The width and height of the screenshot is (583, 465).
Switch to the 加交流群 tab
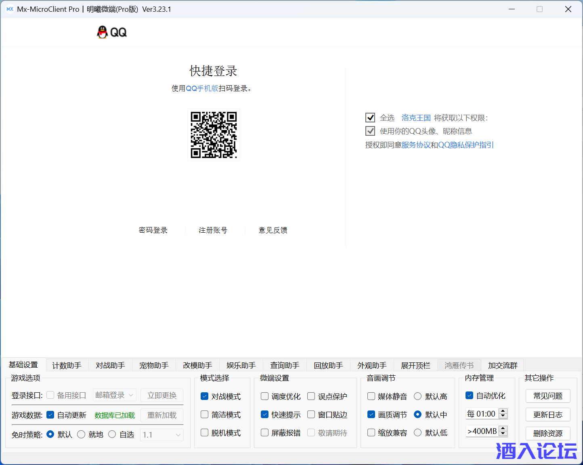(503, 365)
